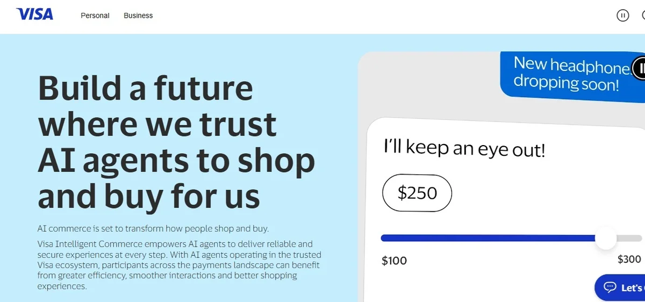Screen dimensions: 645x302
Task: Click the blue filled portion of the price slider
Action: (484, 238)
